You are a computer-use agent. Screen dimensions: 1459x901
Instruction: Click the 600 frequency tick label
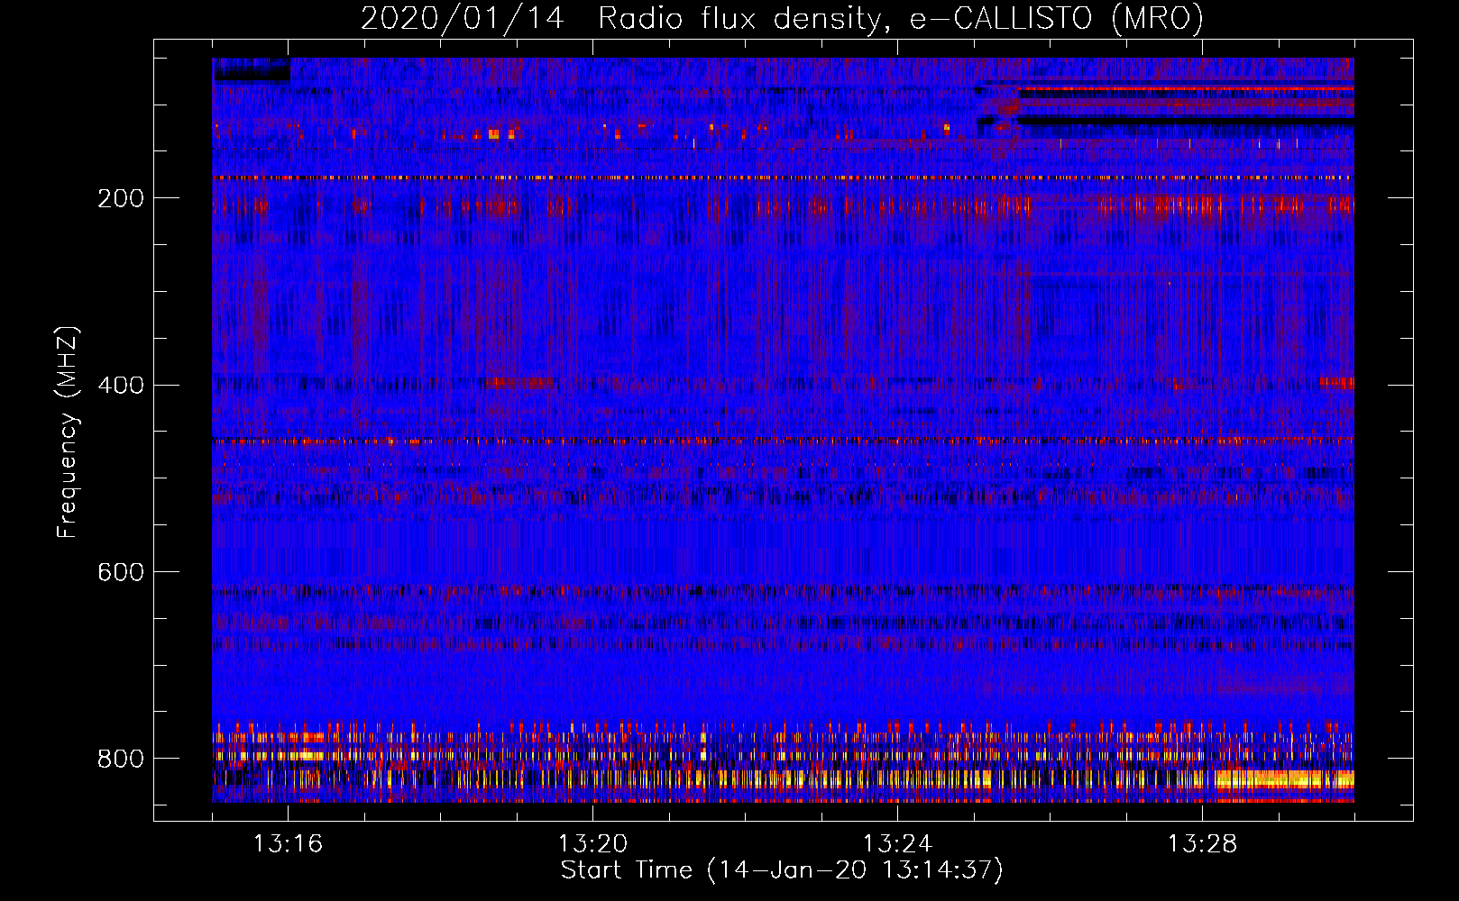[x=121, y=573]
